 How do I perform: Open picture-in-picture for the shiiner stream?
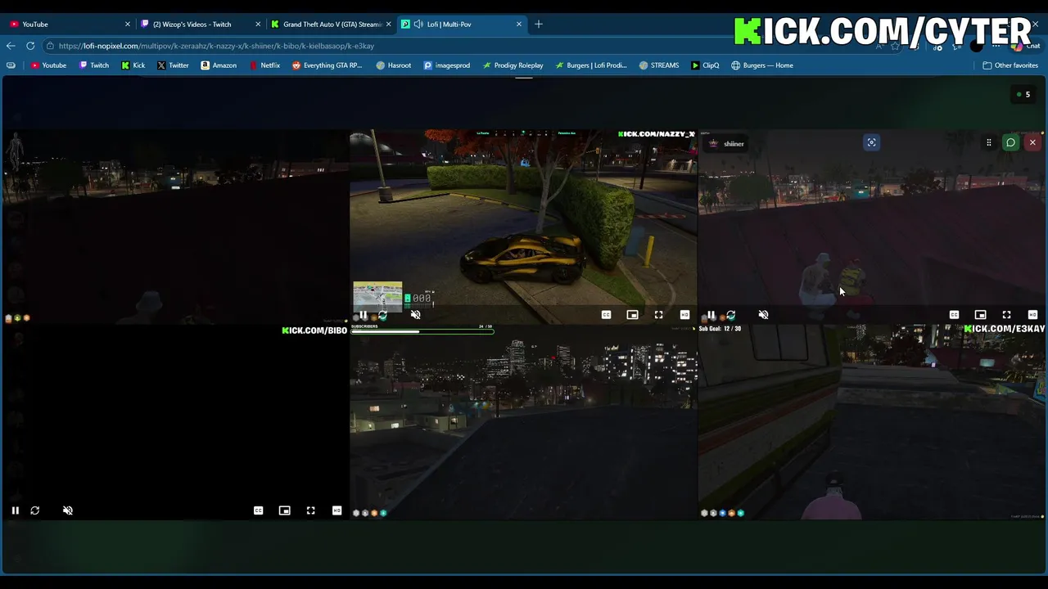[980, 315]
